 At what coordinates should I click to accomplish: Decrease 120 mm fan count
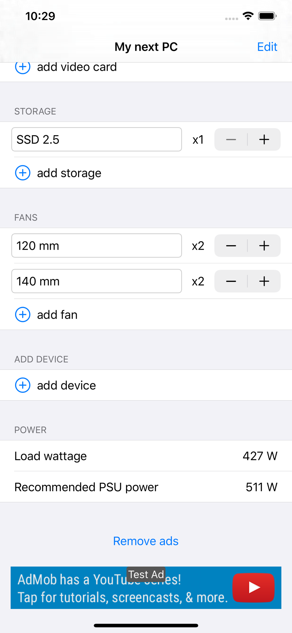click(231, 246)
